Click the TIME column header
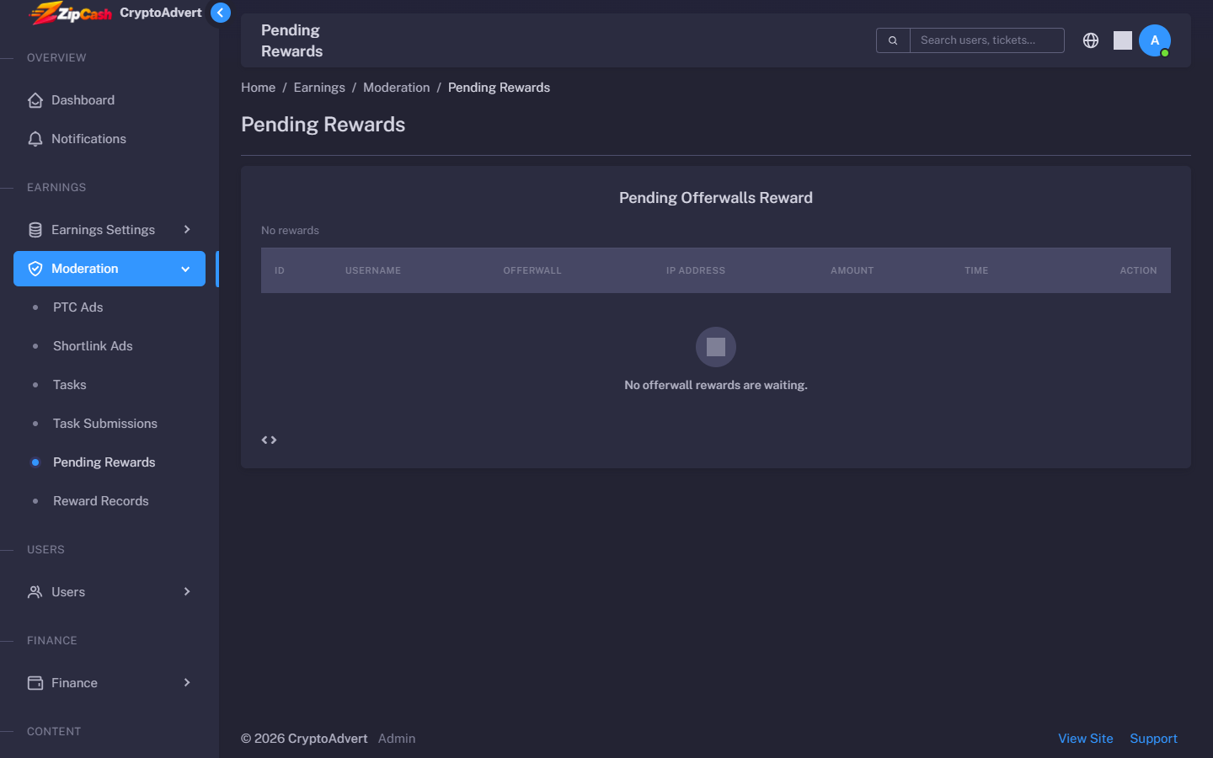The image size is (1213, 758). pos(976,270)
